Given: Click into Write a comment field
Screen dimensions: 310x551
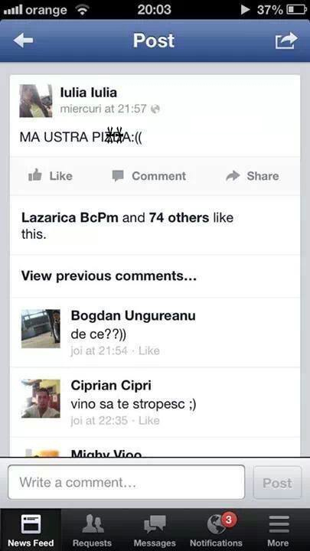Looking at the screenshot, I should click(126, 482).
